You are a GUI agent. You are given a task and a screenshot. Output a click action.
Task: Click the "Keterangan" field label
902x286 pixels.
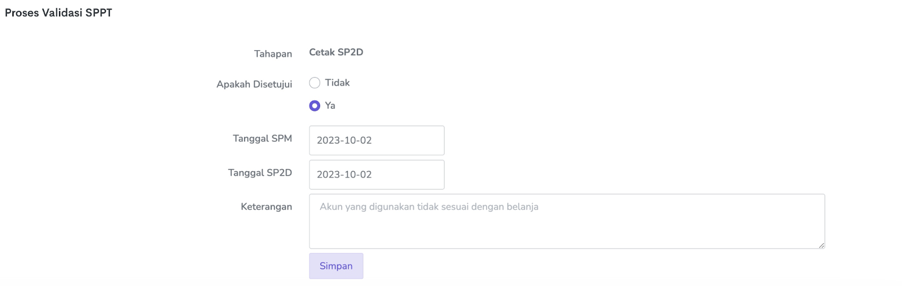point(266,207)
